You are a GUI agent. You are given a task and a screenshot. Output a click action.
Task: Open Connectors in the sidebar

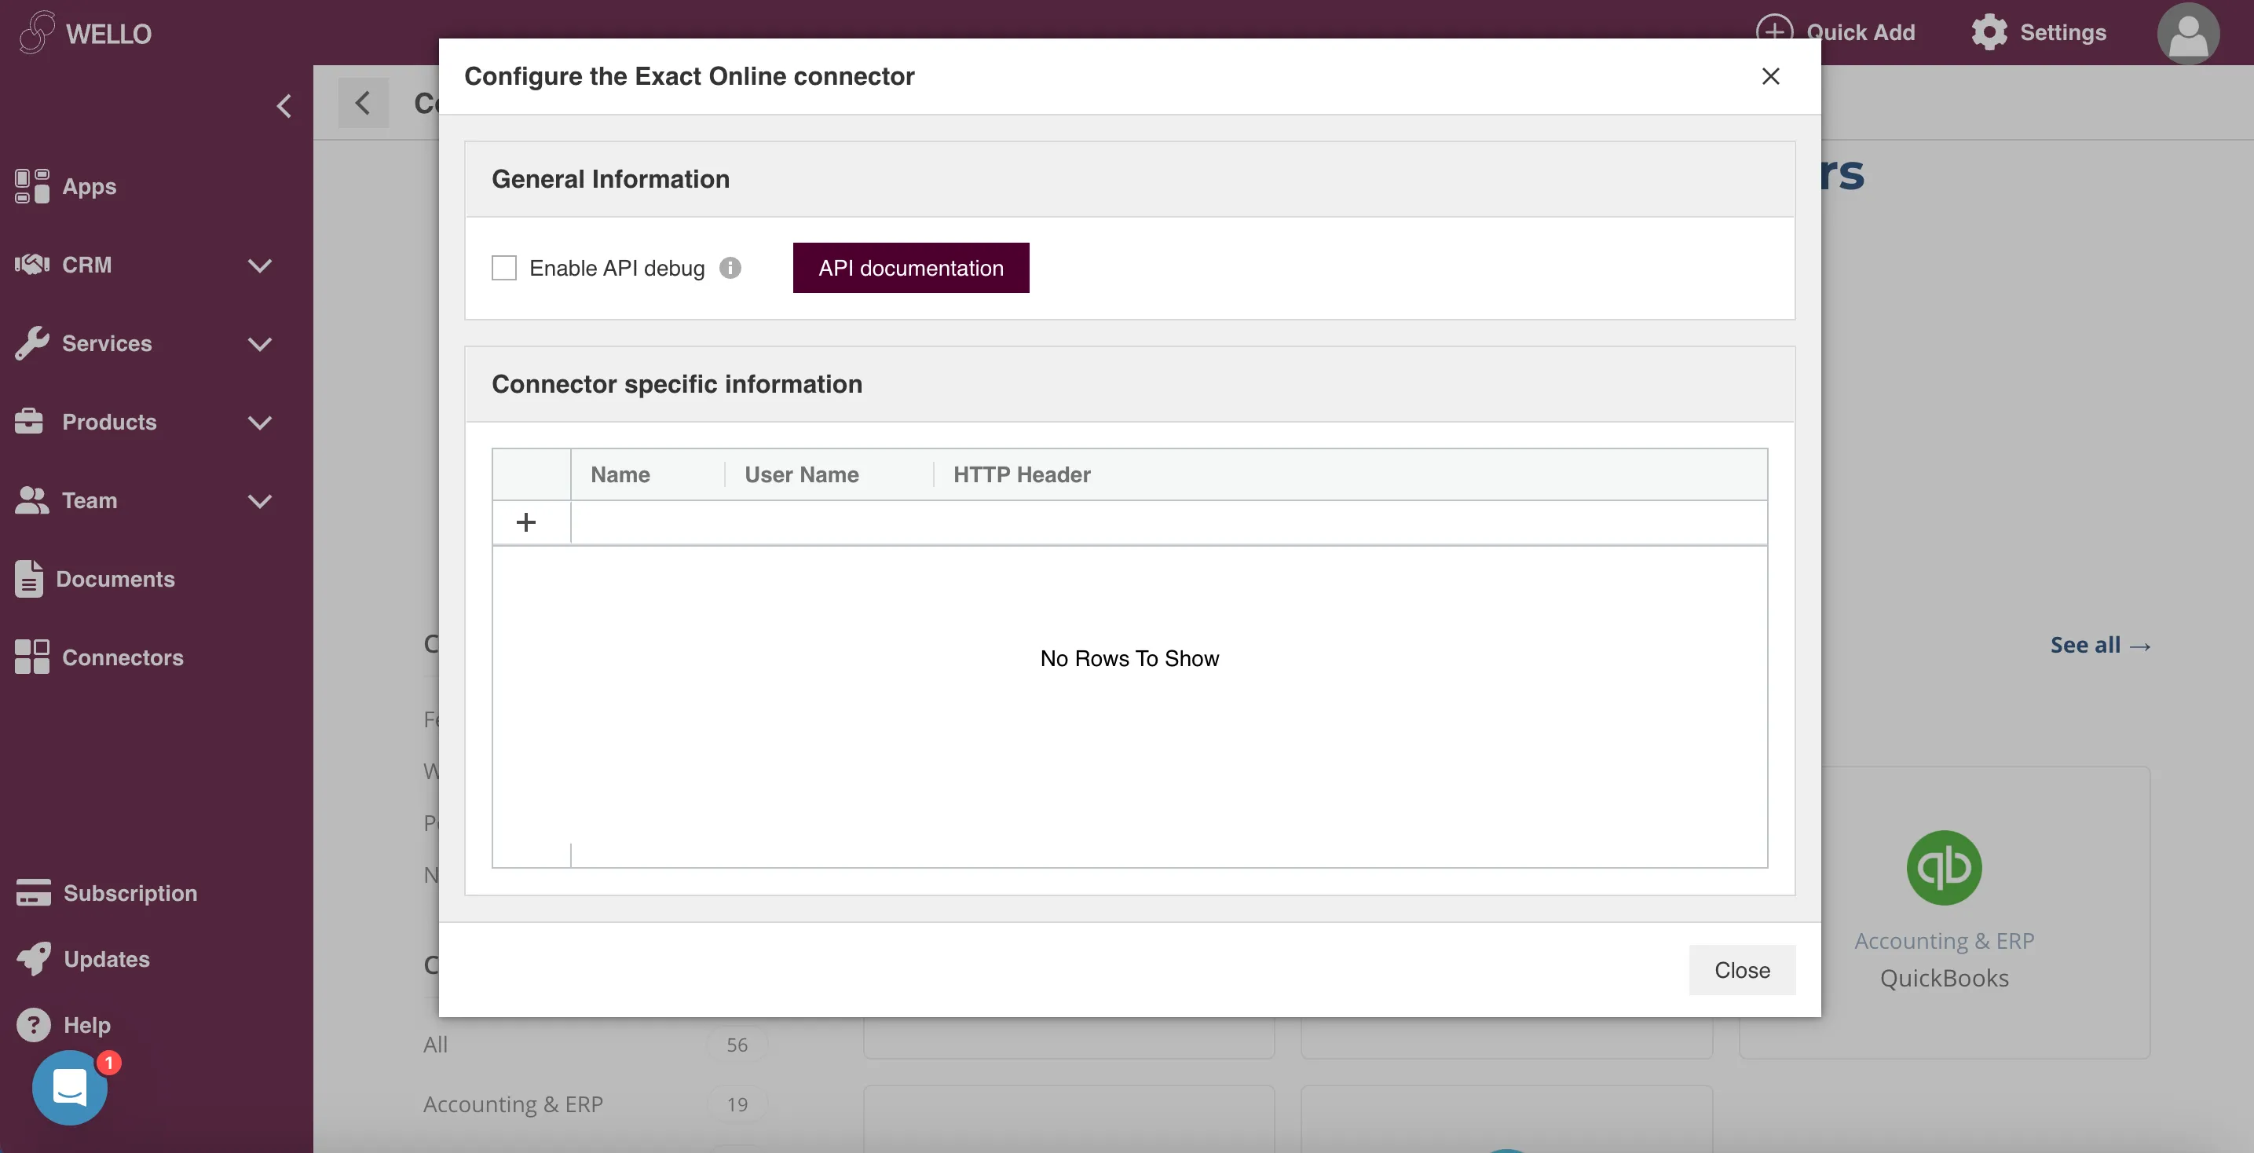click(x=123, y=657)
